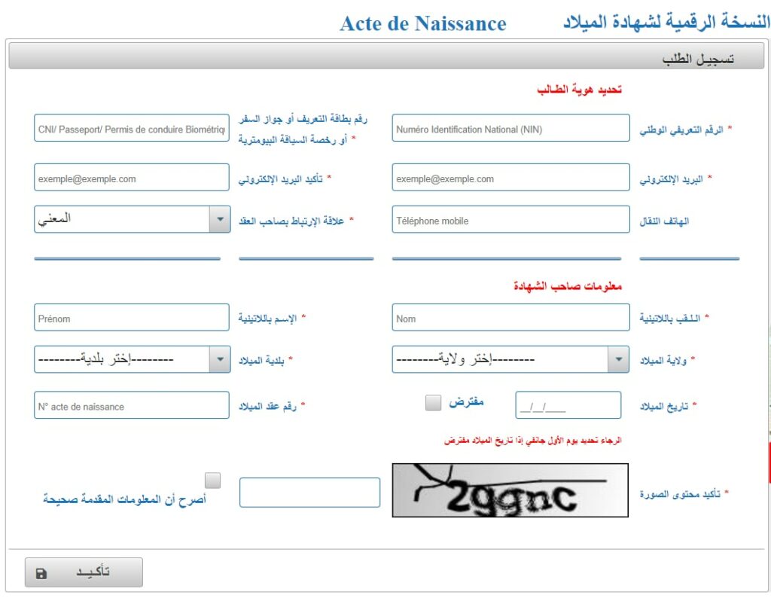771x601 pixels.
Task: Click the save icon on the تأكيد button
Action: [x=41, y=573]
